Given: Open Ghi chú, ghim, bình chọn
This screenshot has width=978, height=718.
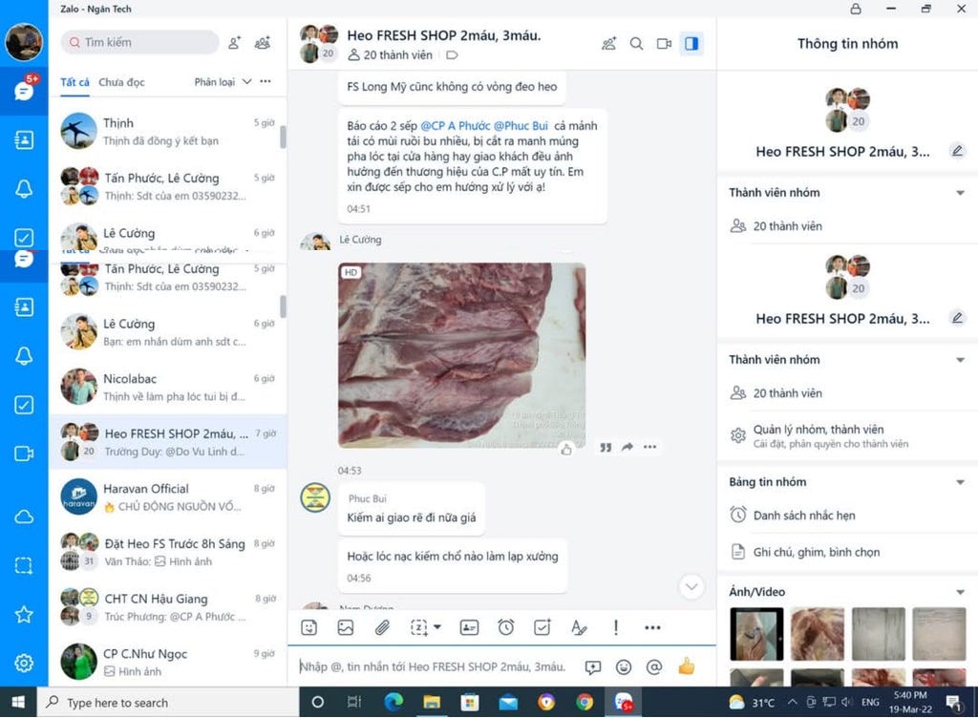Looking at the screenshot, I should click(848, 552).
